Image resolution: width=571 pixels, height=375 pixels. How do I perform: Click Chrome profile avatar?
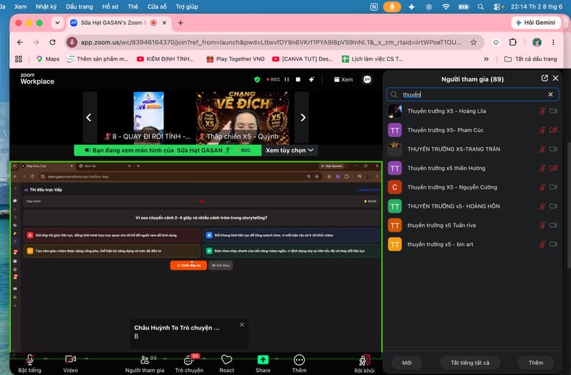tap(537, 42)
